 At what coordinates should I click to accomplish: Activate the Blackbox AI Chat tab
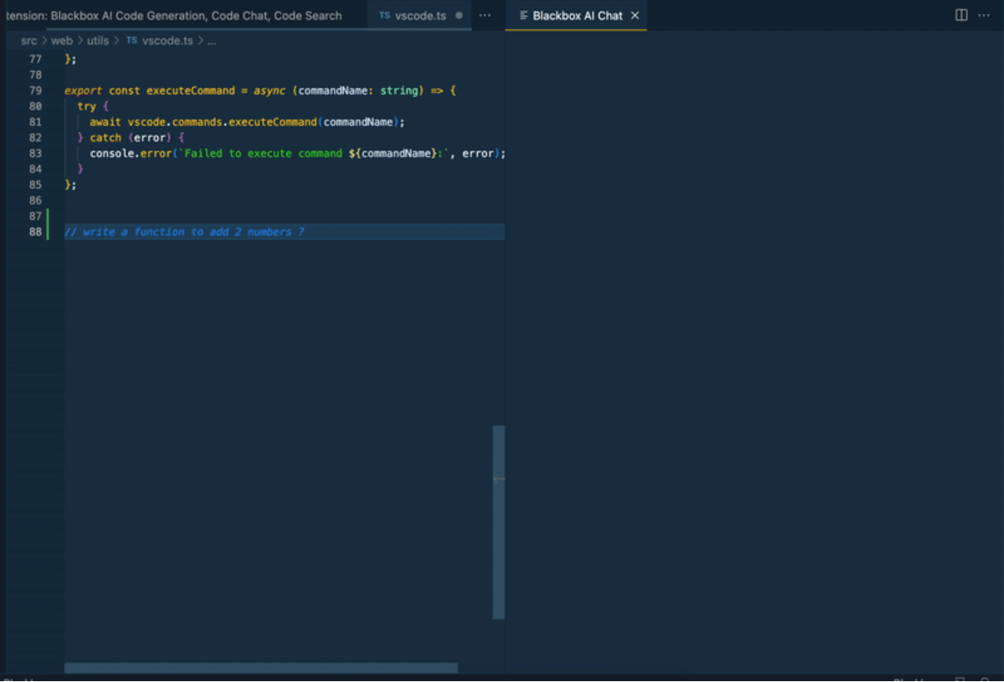[x=576, y=15]
